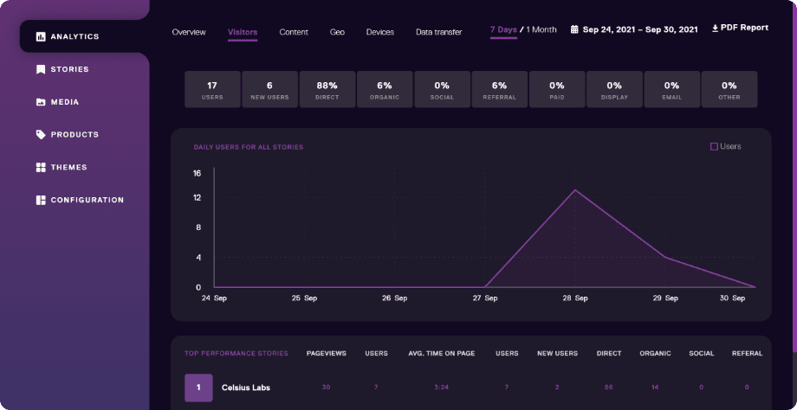Viewport: 797px width, 410px height.
Task: Click the Themes grid icon
Action: click(41, 168)
